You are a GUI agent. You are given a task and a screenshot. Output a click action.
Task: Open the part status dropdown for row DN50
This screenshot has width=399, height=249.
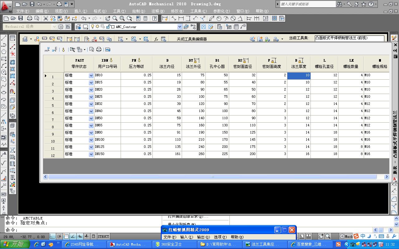point(91,118)
